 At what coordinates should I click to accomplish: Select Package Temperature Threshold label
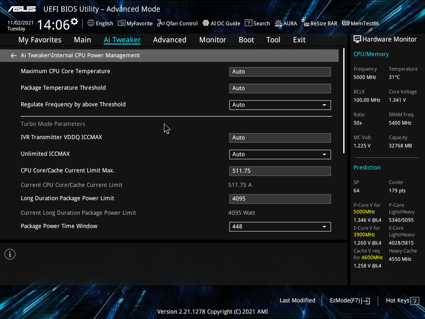pos(63,88)
